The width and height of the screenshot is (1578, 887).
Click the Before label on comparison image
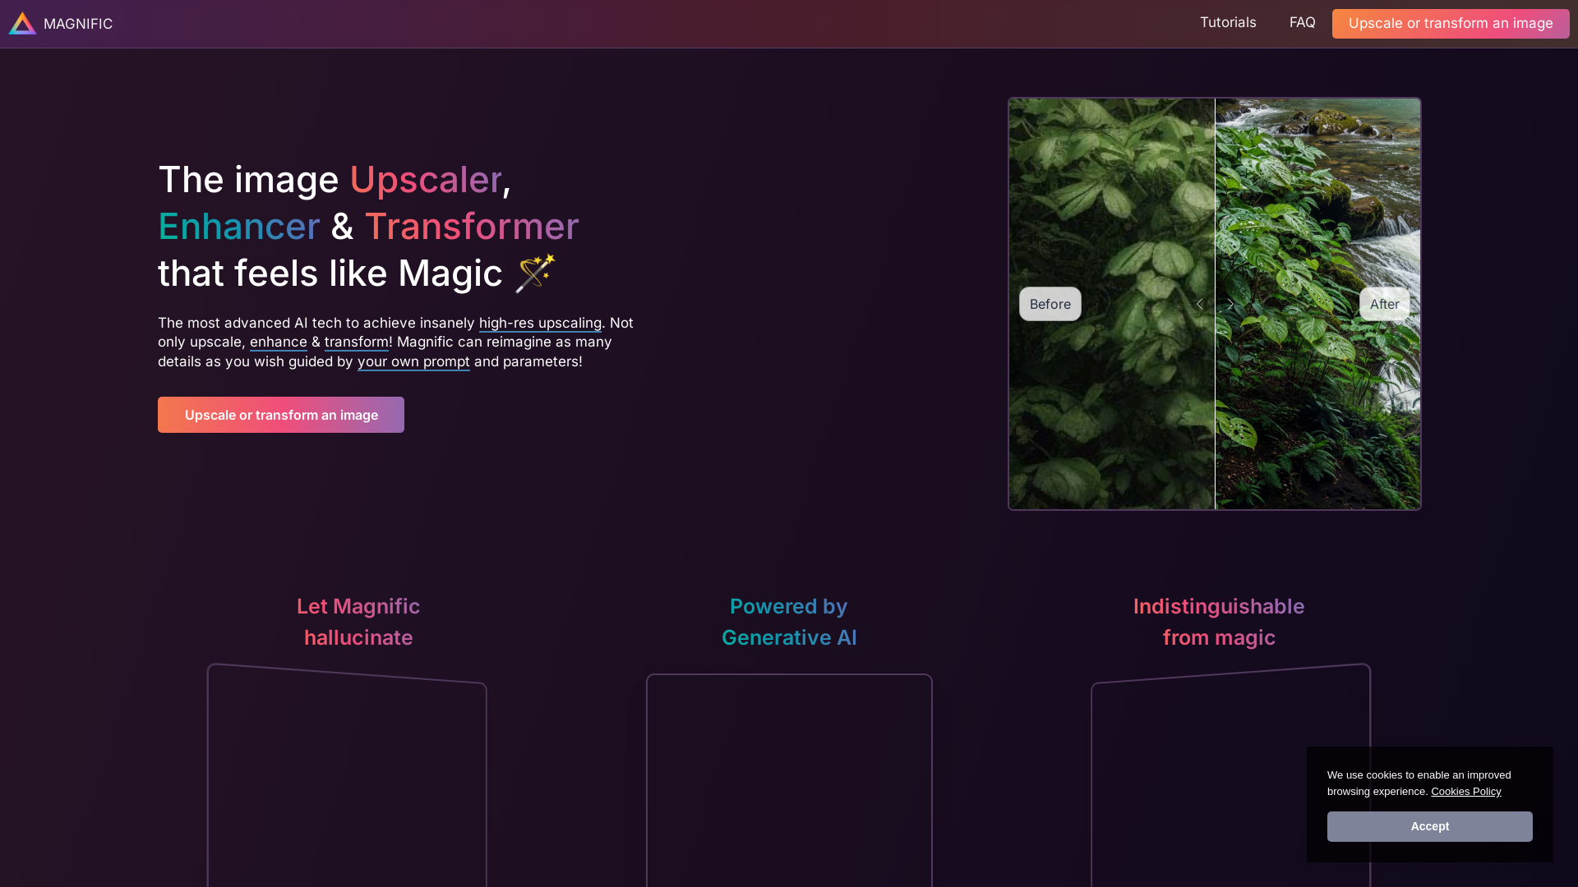click(x=1050, y=304)
